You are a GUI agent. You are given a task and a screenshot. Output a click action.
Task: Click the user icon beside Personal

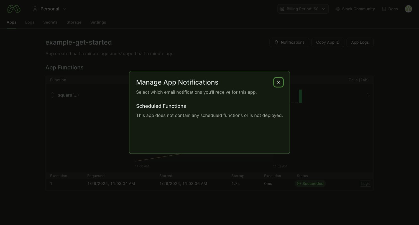pyautogui.click(x=35, y=9)
